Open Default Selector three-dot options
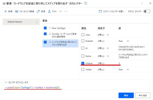The width and height of the screenshot is (153, 100). 37,22
